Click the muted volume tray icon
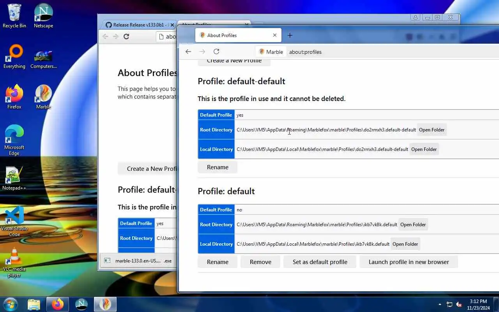This screenshot has width=499, height=312. coord(459,304)
